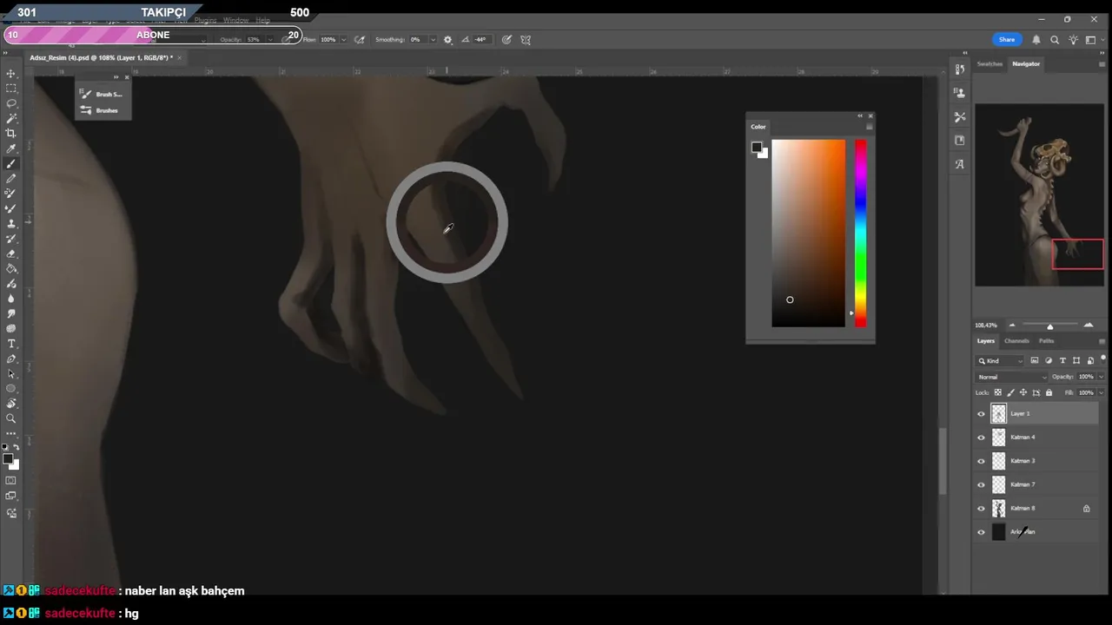
Task: Hide Katman 8 layer visibility
Action: [x=982, y=509]
